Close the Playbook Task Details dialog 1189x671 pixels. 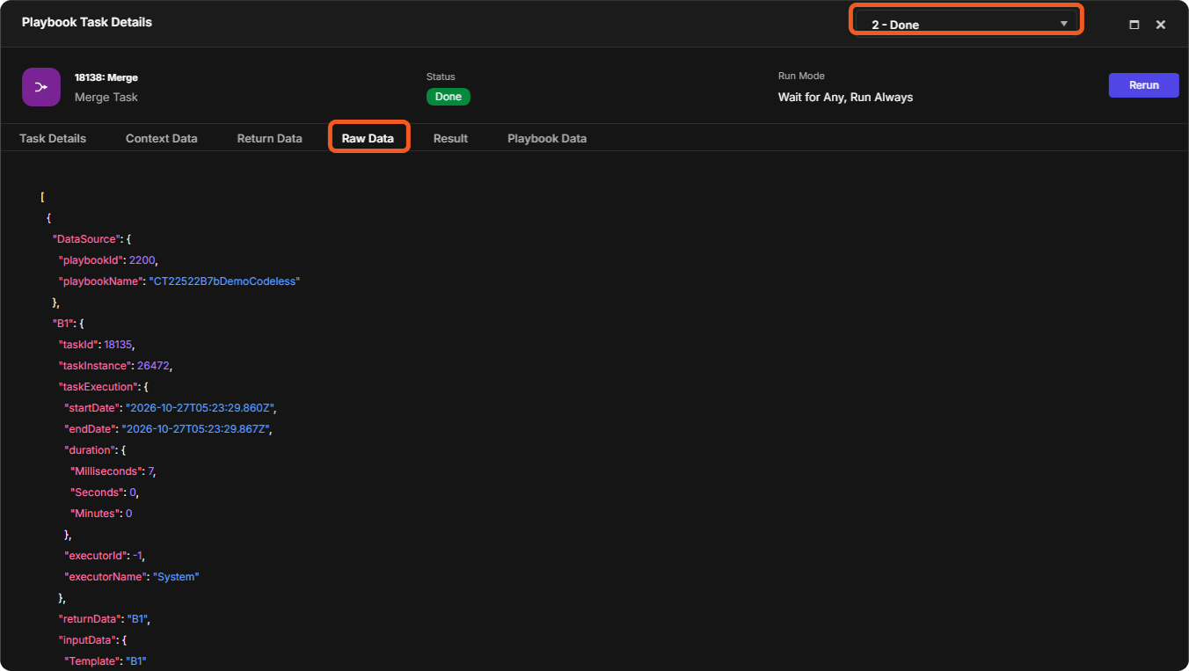[1161, 25]
